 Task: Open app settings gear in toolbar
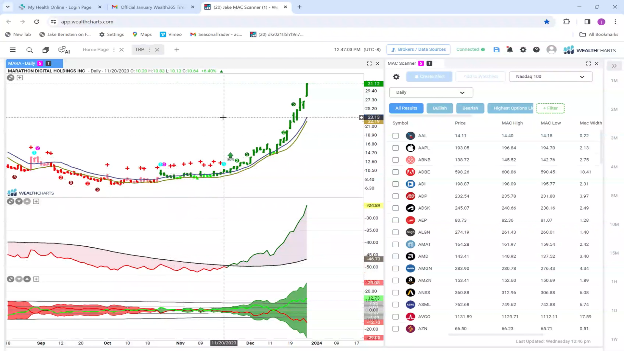point(523,49)
